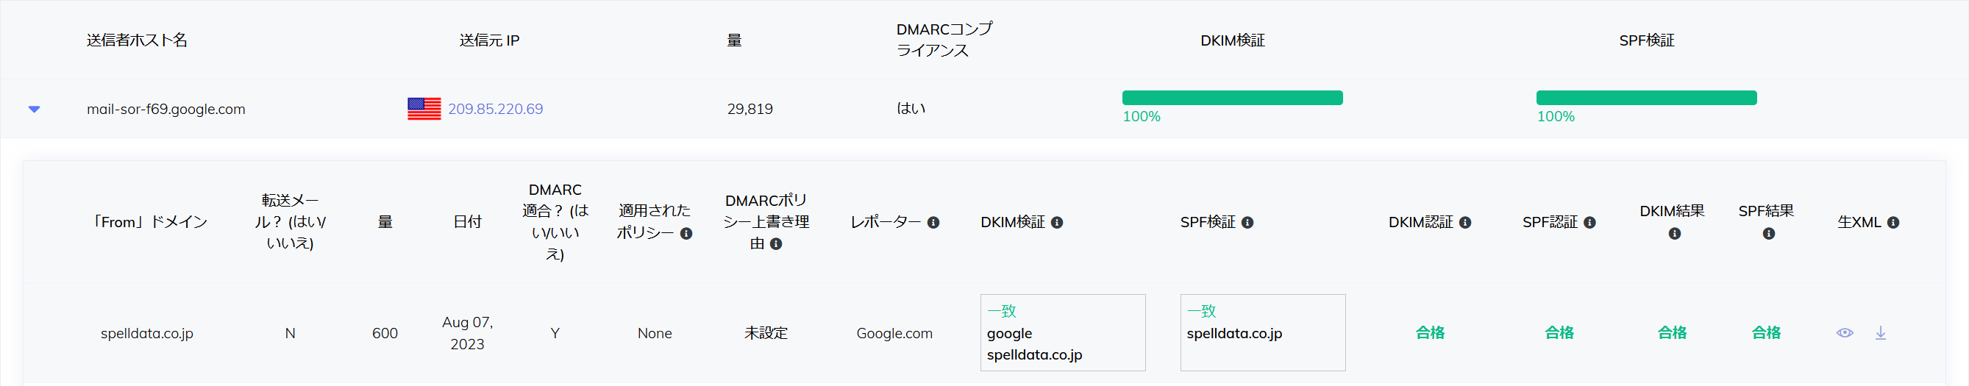
Task: Select the DKIM 一致 result box
Action: pos(1062,332)
